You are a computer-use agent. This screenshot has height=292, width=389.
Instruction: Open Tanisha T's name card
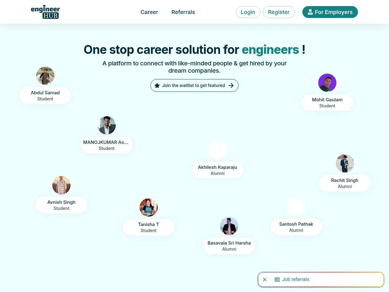point(149,227)
